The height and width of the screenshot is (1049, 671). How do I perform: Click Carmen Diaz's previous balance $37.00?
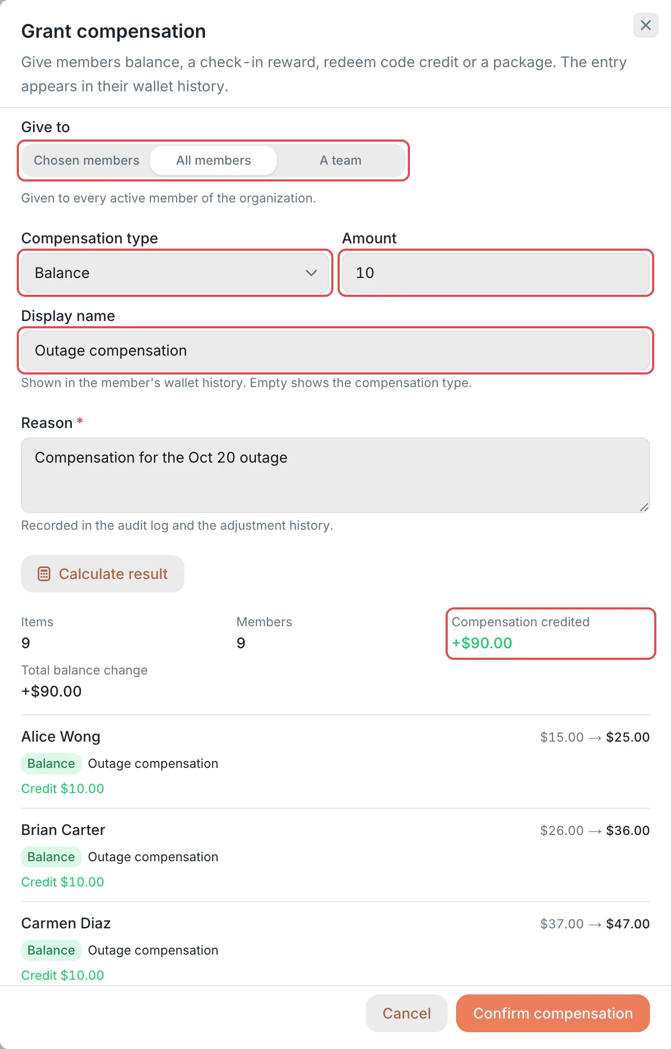pos(562,924)
